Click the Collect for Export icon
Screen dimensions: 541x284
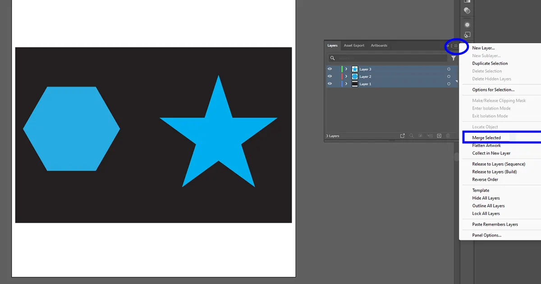click(403, 135)
